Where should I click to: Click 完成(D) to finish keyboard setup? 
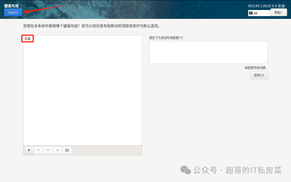point(13,12)
